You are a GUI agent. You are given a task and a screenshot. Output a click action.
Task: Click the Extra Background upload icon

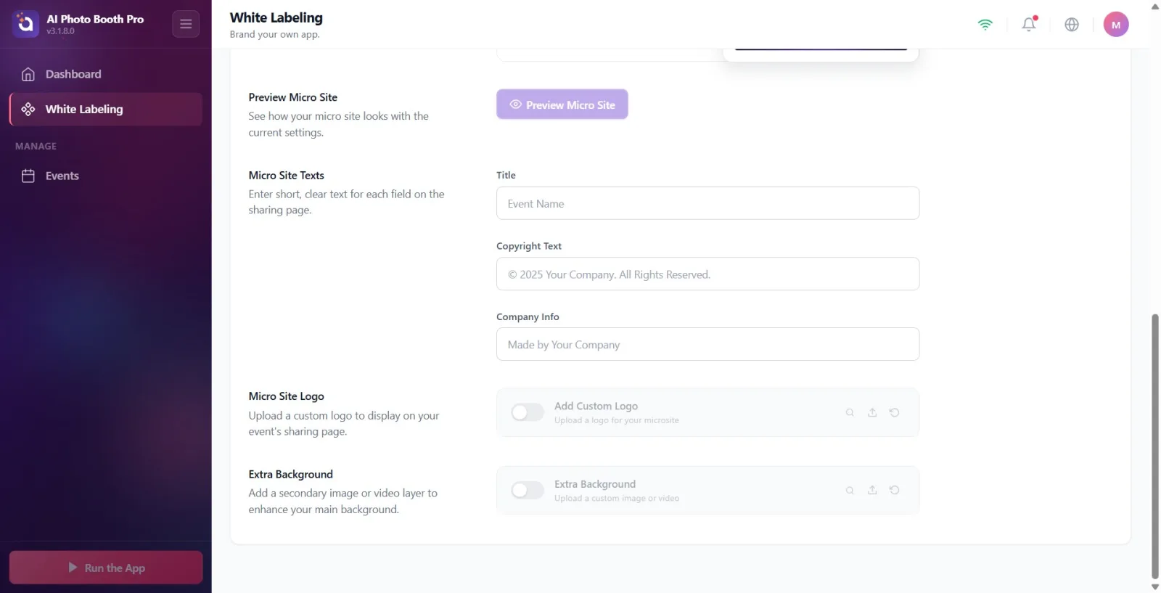872,490
